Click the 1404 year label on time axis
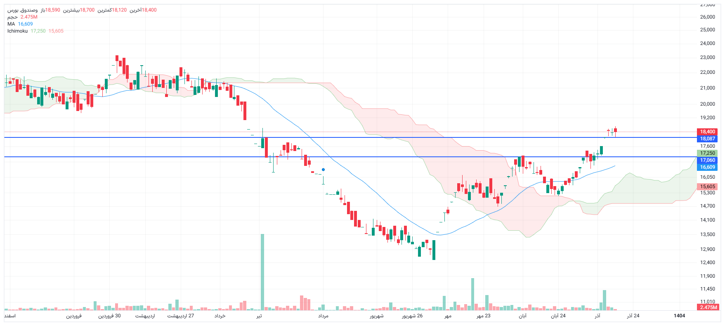Screen dimensions: 725x326 coord(679,316)
